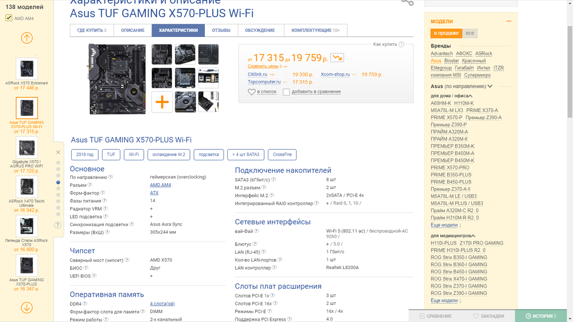Screen dimensions: 573x322
Task: Open the КОМПЛЕКТУЮЩИЕ 10+ tab
Action: [316, 31]
